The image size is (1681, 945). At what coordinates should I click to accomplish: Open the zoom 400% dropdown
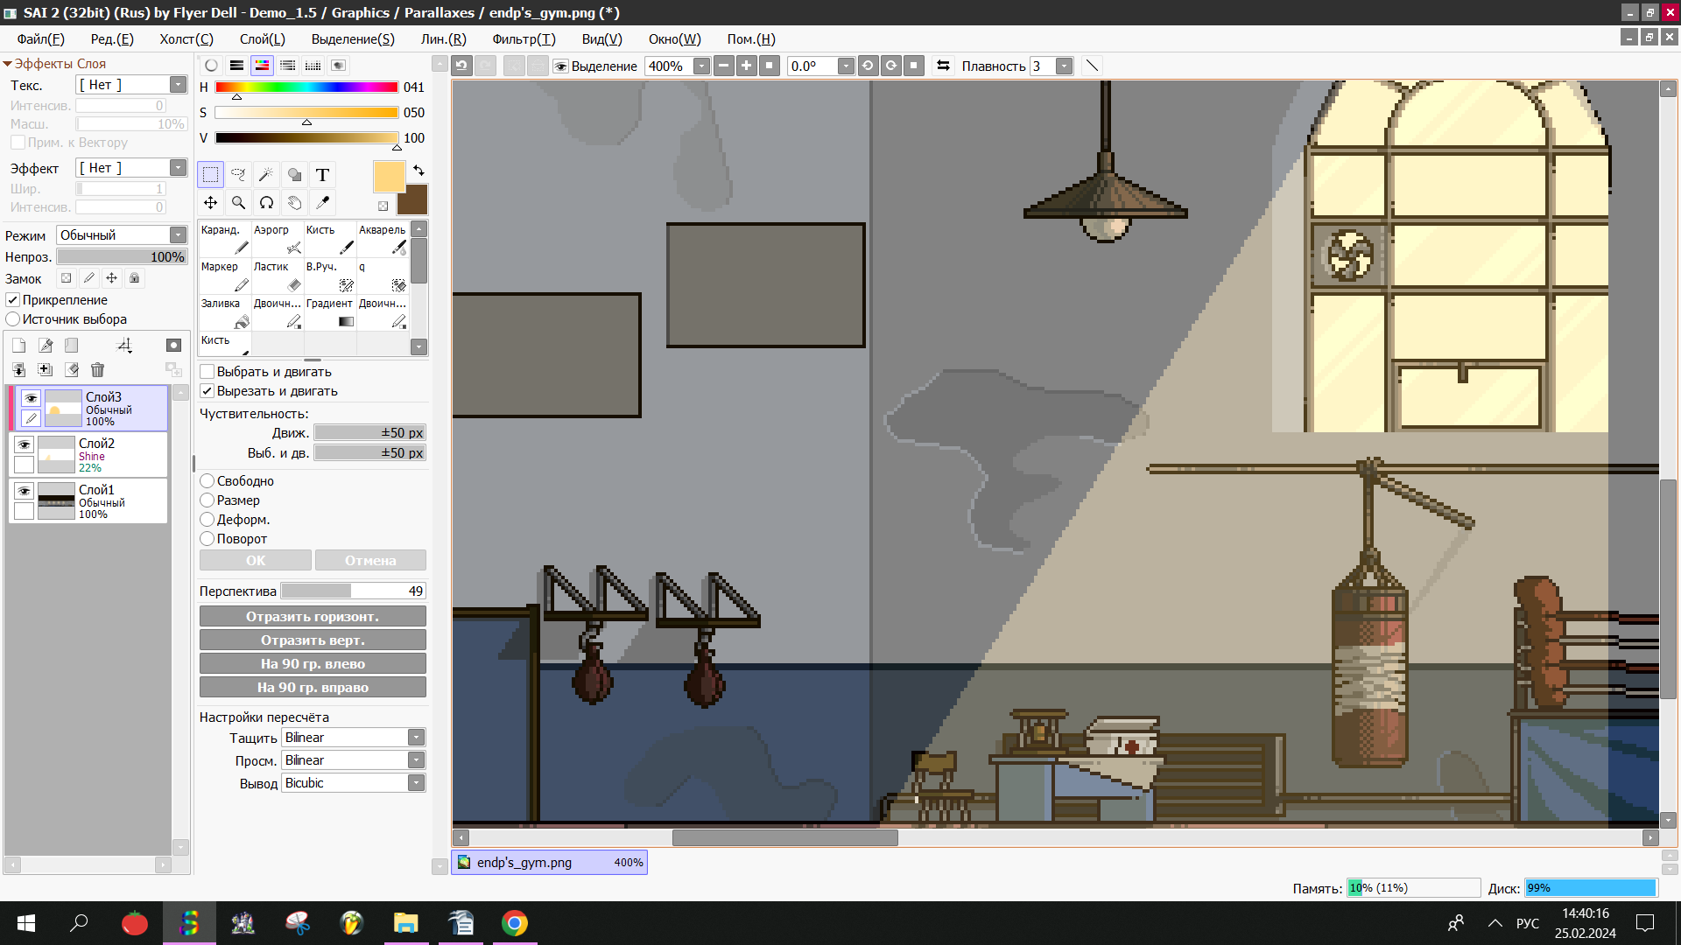(x=701, y=66)
